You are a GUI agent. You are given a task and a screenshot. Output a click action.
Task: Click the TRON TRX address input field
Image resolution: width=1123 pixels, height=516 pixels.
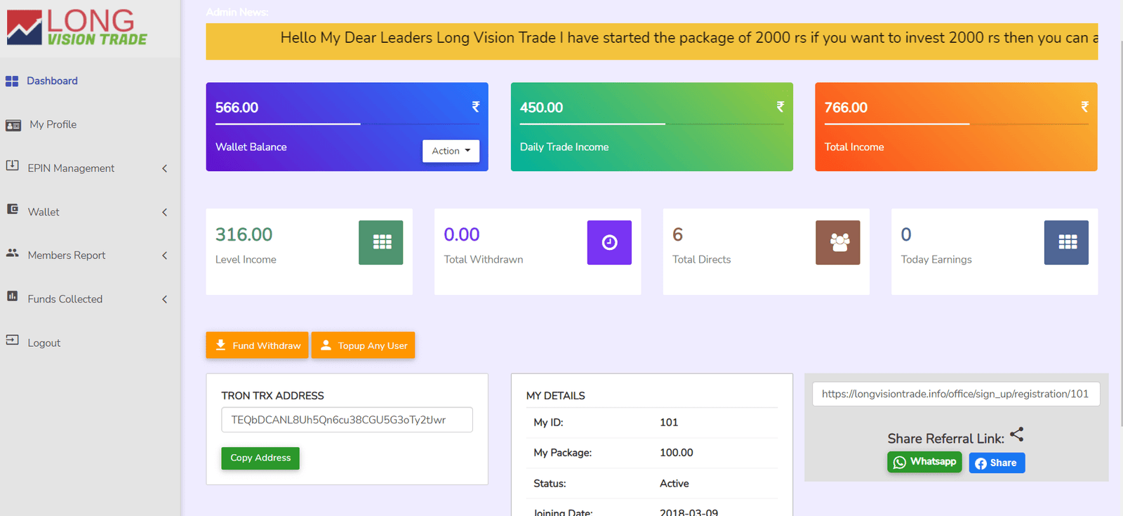347,420
